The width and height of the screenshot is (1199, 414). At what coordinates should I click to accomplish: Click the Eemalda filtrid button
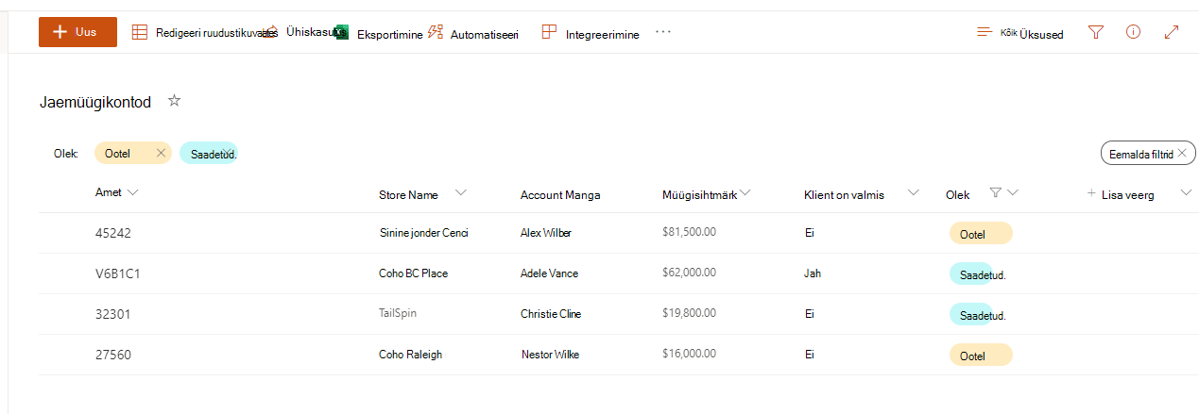(x=1148, y=153)
